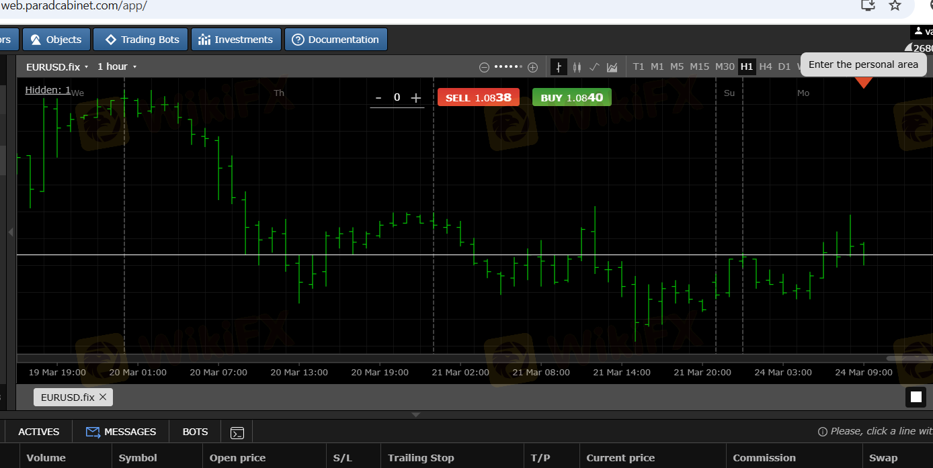Switch to candlestick chart type
The width and height of the screenshot is (933, 468).
577,66
